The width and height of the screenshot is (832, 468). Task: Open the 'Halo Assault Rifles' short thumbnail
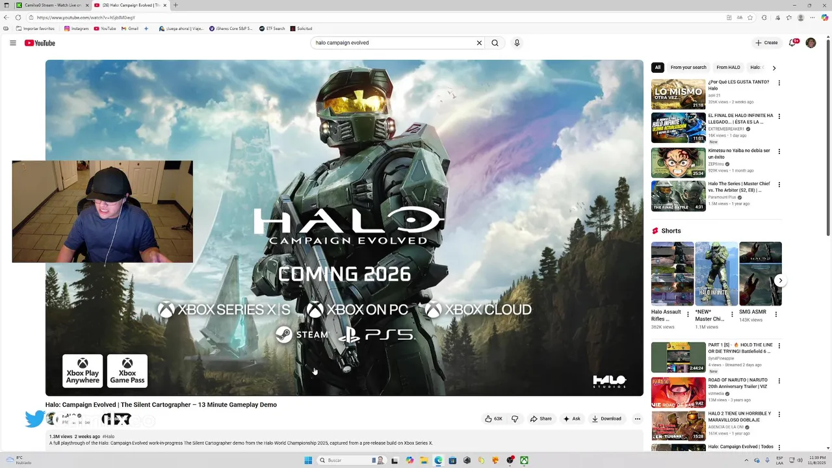pos(672,274)
